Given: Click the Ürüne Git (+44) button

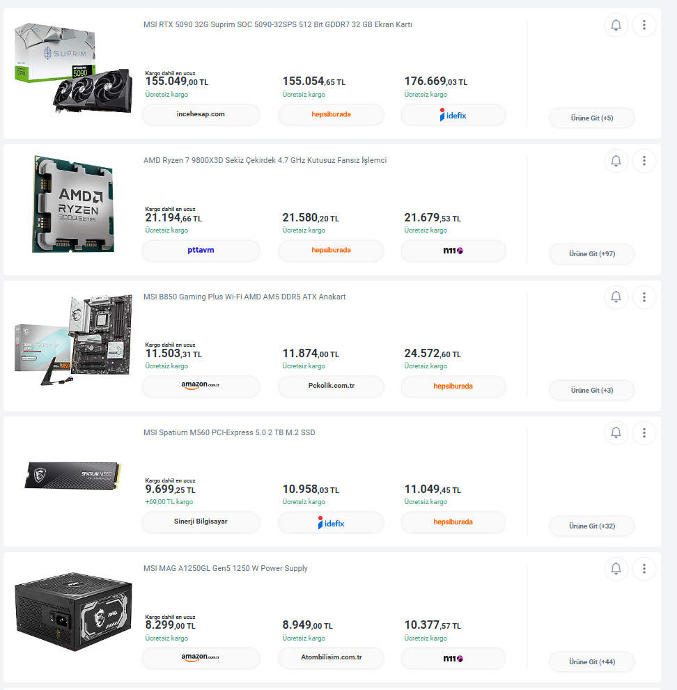Looking at the screenshot, I should [x=591, y=662].
